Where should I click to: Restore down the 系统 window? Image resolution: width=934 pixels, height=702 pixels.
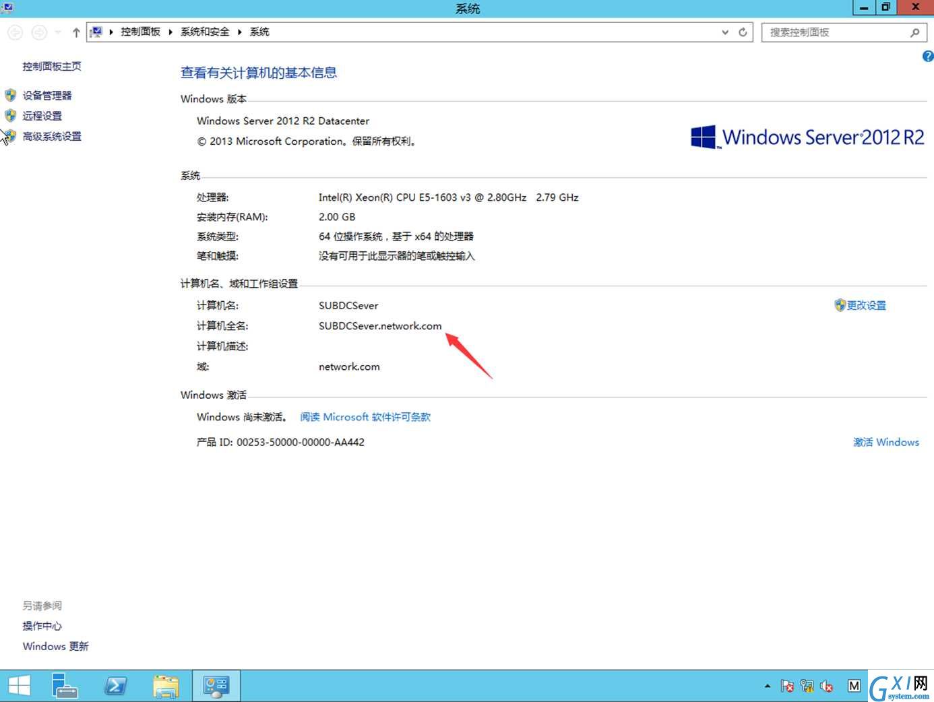pos(885,7)
